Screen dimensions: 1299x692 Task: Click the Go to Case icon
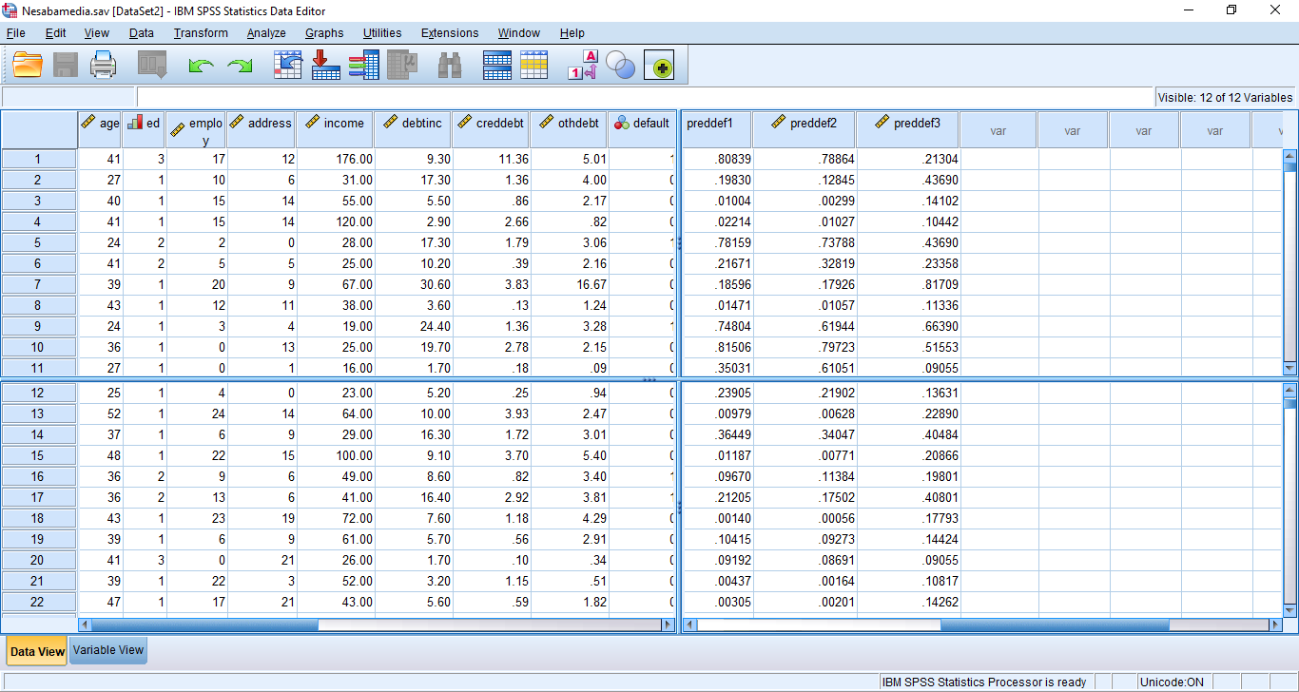click(x=288, y=65)
